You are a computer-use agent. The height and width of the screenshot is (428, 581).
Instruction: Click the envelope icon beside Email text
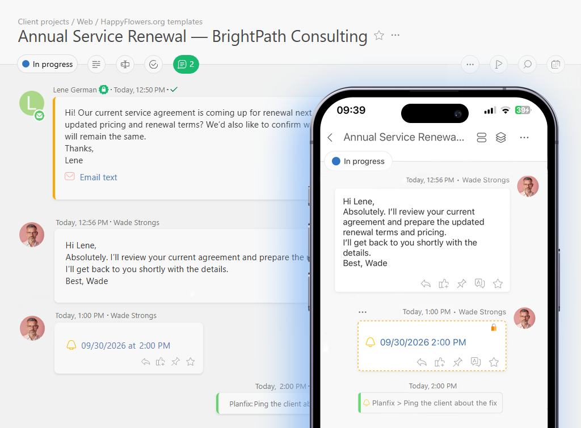point(70,176)
